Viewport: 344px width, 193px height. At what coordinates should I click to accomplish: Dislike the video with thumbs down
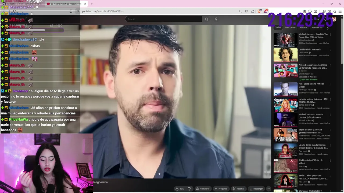pyautogui.click(x=189, y=189)
